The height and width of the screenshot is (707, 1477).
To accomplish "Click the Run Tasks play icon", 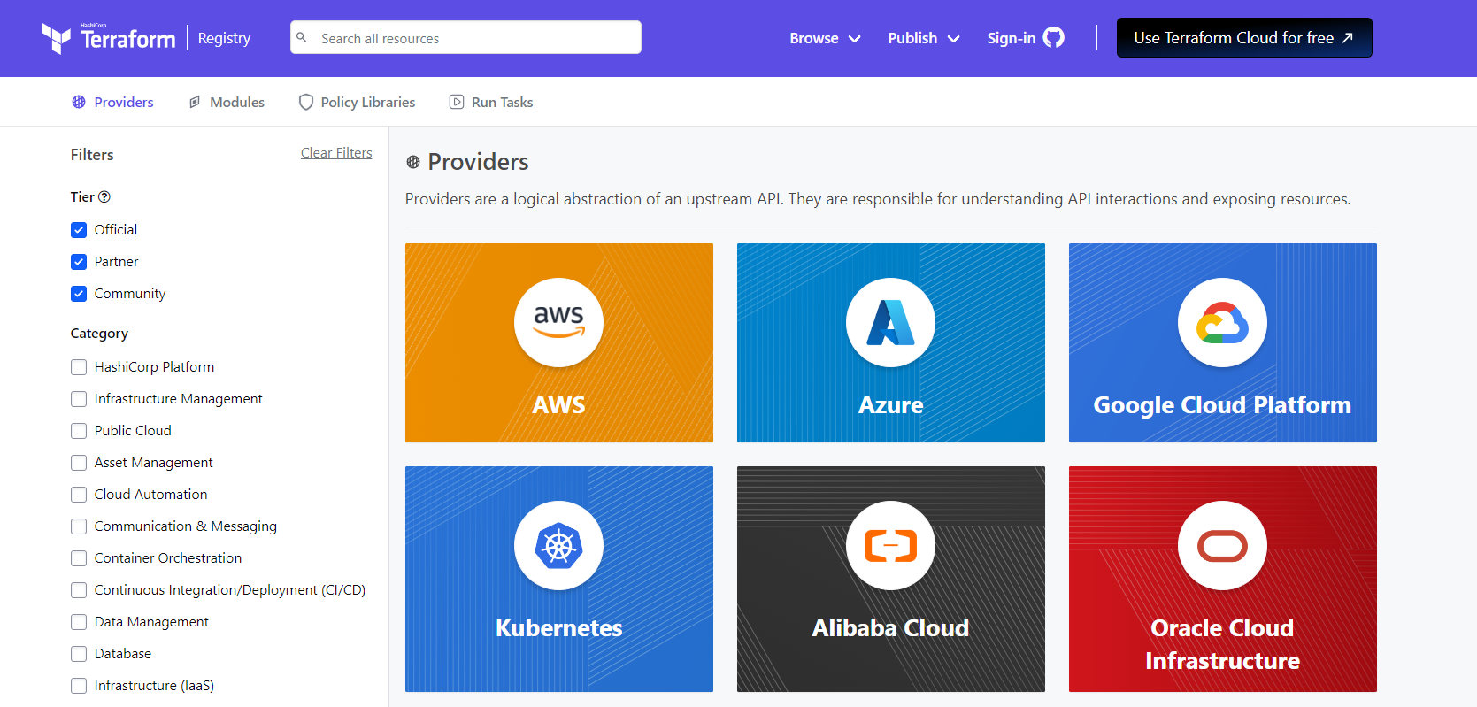I will (x=457, y=102).
